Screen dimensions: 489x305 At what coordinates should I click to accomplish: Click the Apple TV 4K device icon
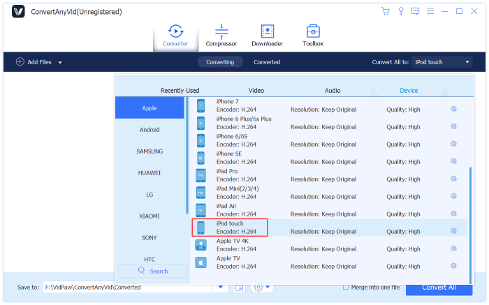tap(201, 245)
